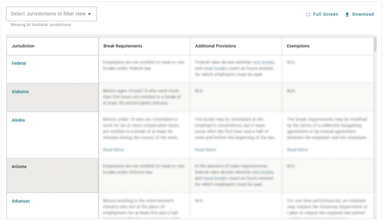The width and height of the screenshot is (383, 220).
Task: Click the Federal jurisdiction link
Action: [19, 63]
